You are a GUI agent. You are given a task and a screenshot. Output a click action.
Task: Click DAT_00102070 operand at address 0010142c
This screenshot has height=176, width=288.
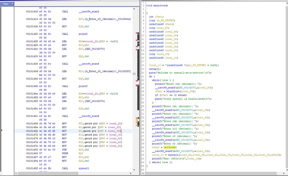[x=95, y=49]
